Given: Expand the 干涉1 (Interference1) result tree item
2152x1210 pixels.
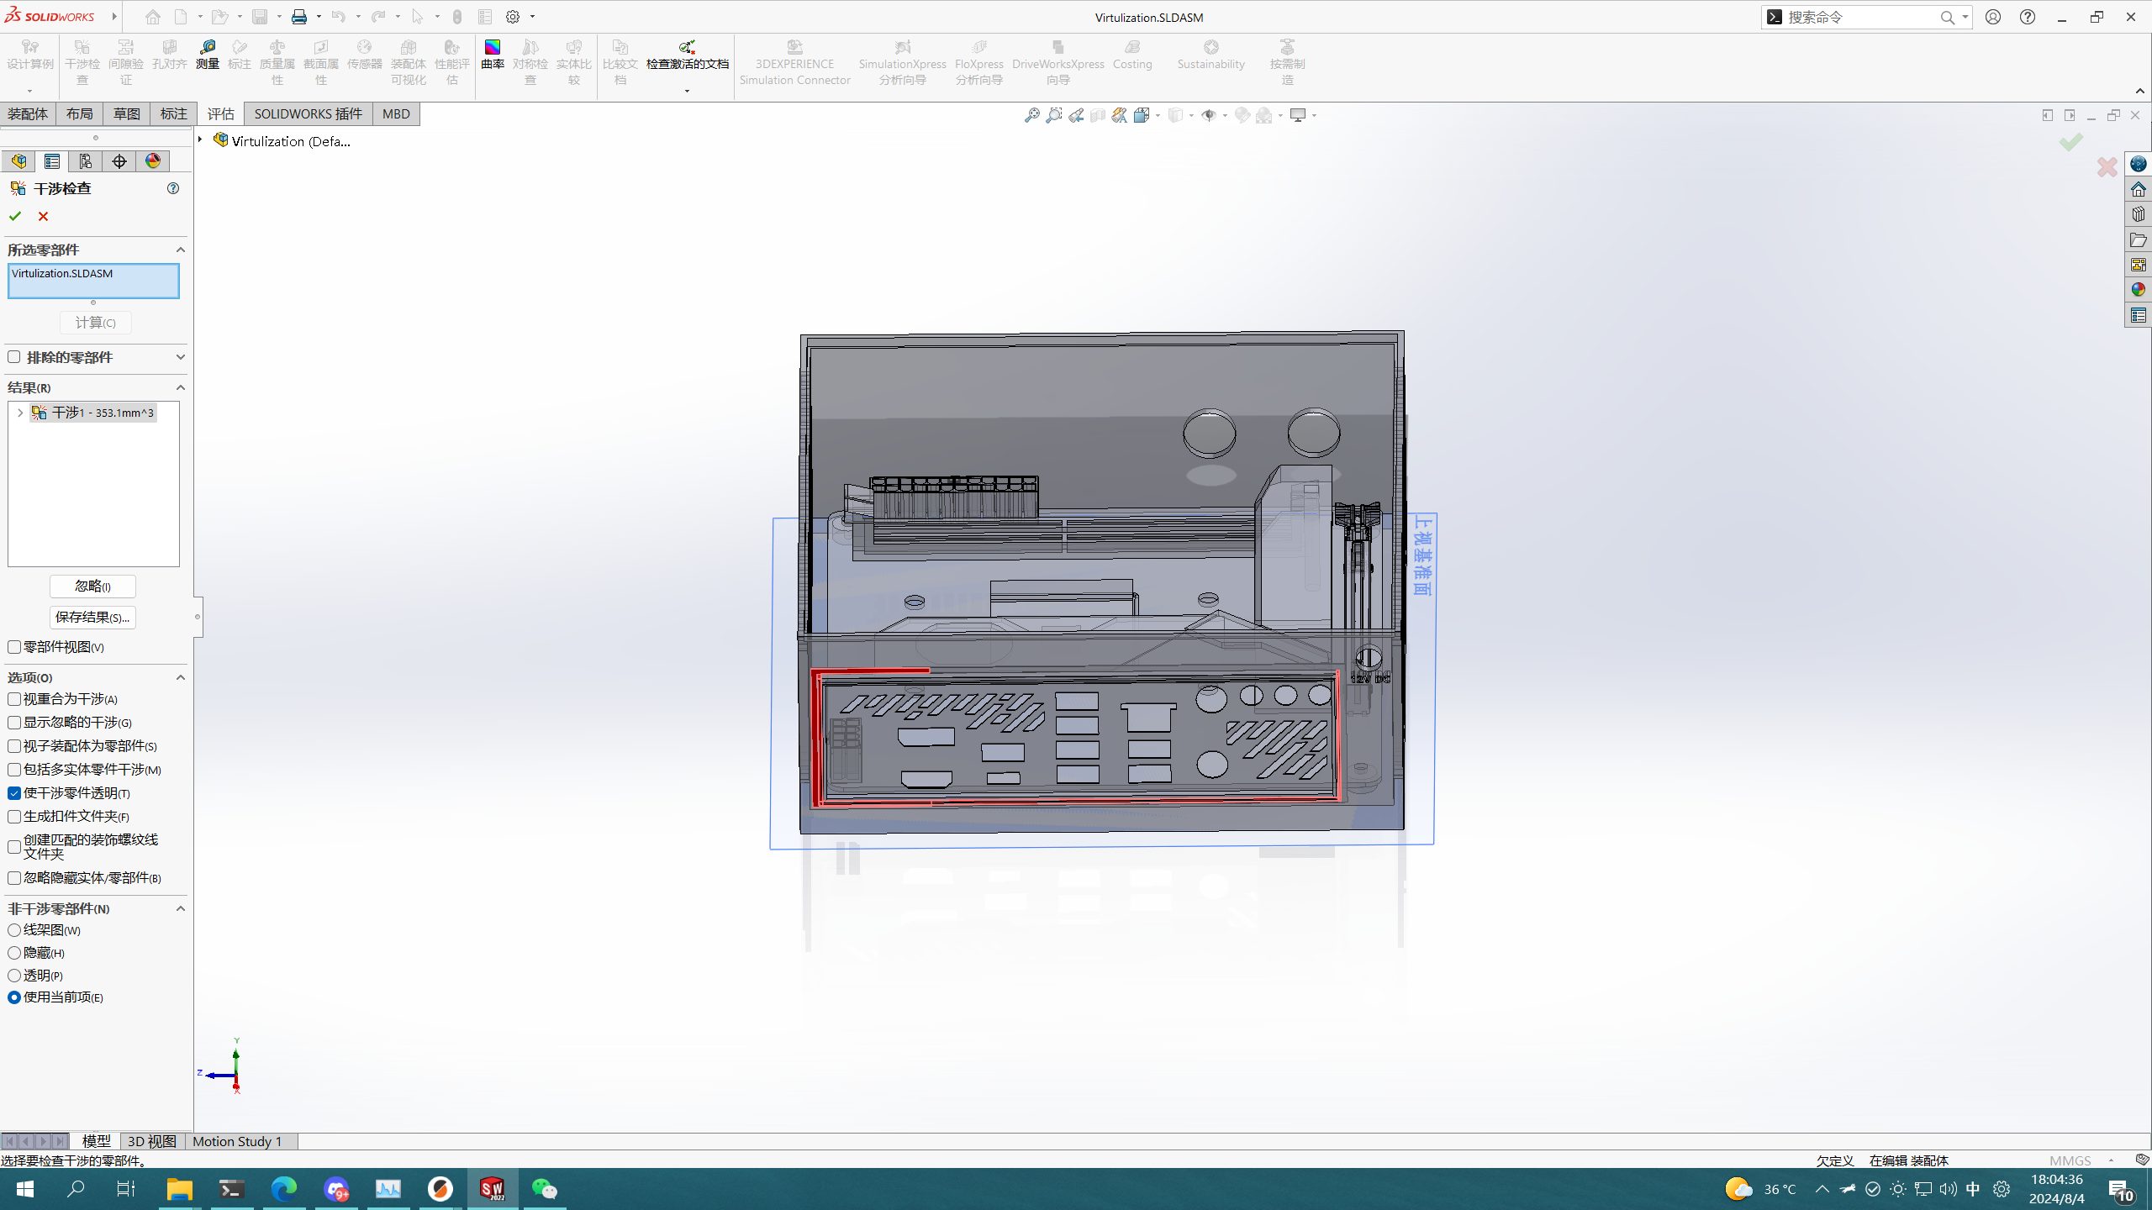Looking at the screenshot, I should pos(20,413).
